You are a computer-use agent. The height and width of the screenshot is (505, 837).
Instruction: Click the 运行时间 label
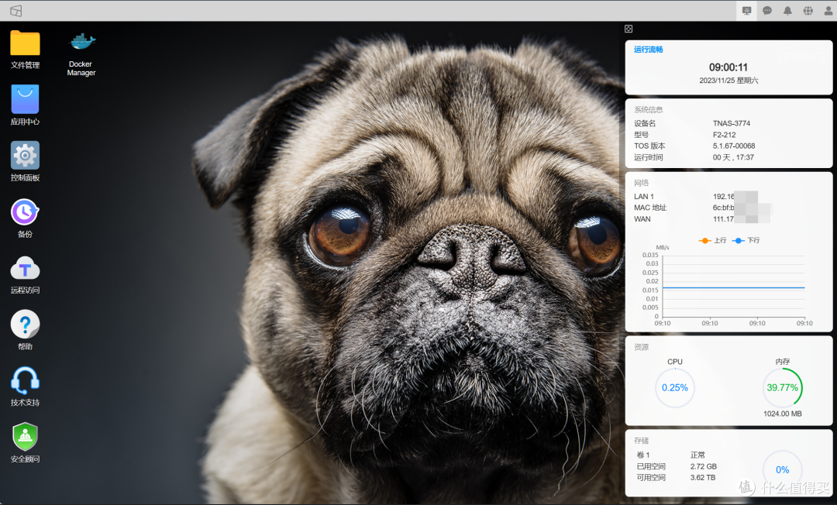click(x=648, y=157)
